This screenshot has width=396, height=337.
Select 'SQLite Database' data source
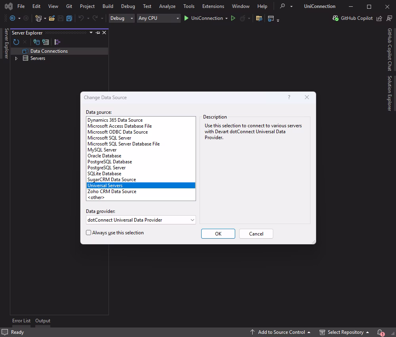[141, 173]
